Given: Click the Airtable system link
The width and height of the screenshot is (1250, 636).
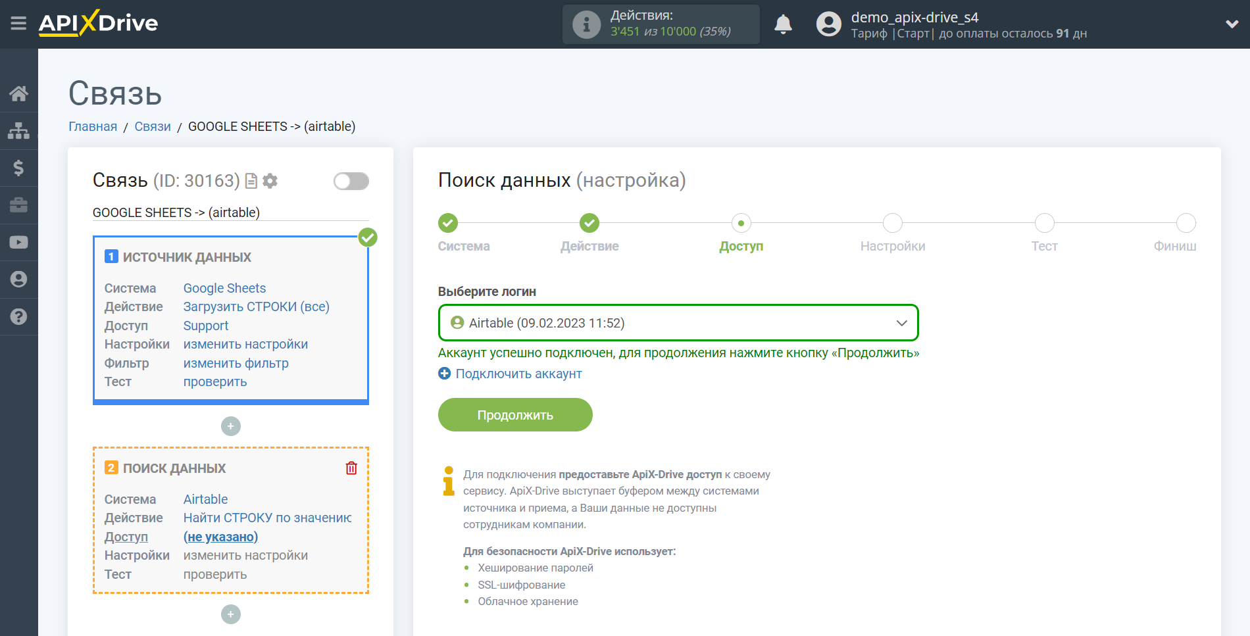Looking at the screenshot, I should click(205, 499).
